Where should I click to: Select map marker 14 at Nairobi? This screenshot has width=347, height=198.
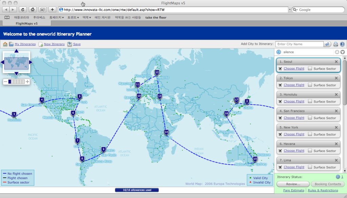coord(166,132)
